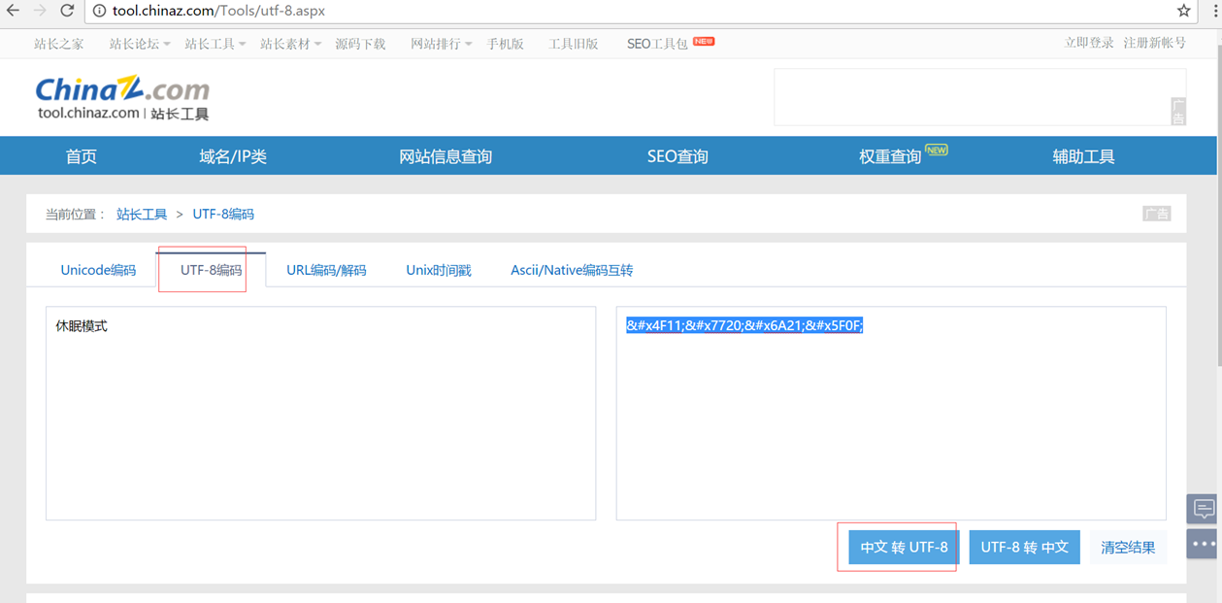Click the left text input area
The width and height of the screenshot is (1222, 603).
pyautogui.click(x=320, y=413)
